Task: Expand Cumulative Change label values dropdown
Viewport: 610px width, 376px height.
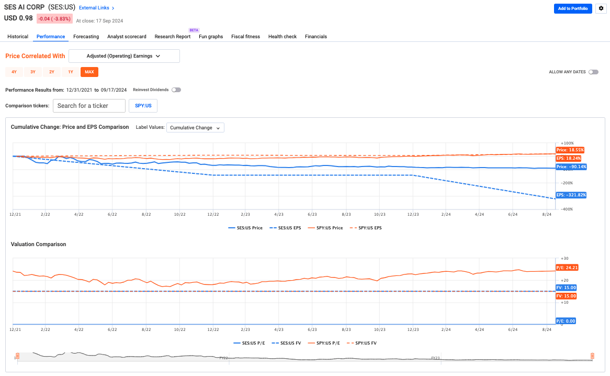Action: (195, 128)
